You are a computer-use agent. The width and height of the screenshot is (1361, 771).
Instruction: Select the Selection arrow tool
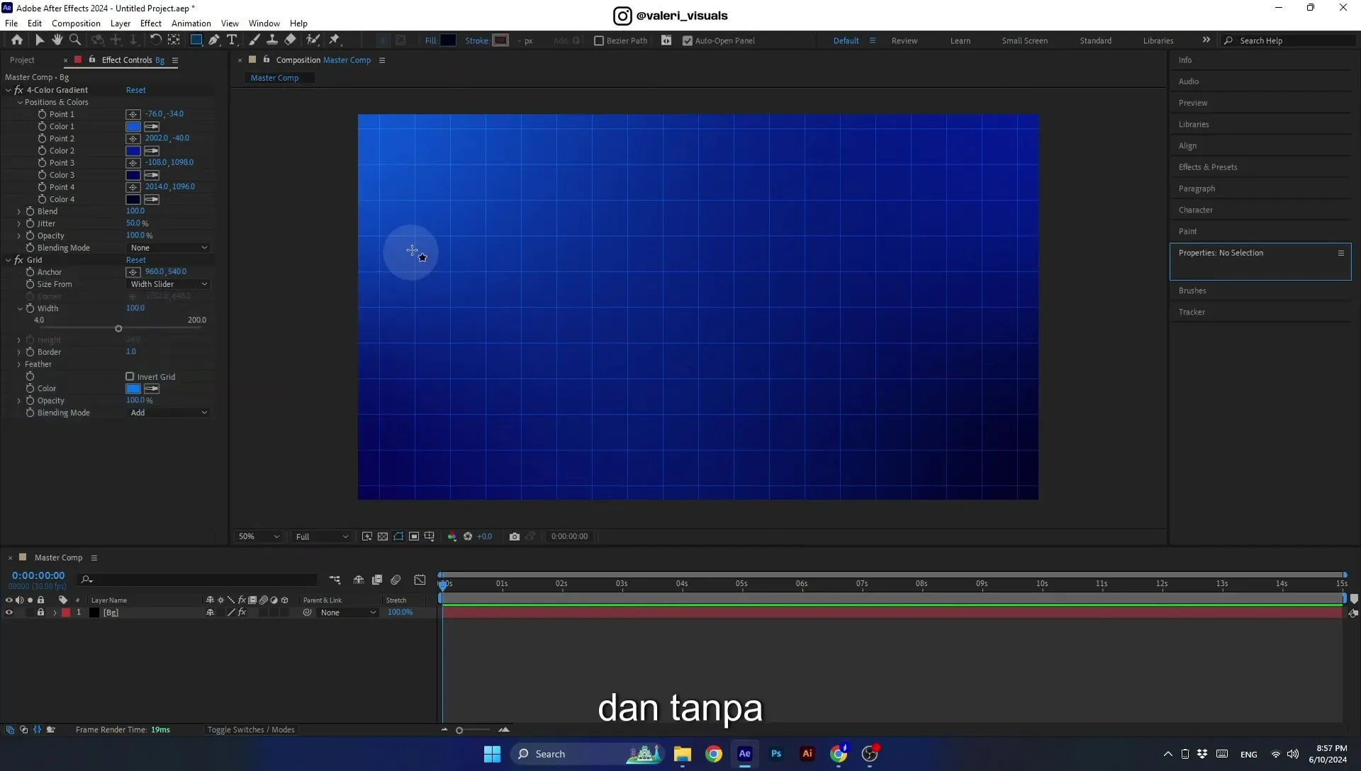(x=40, y=40)
